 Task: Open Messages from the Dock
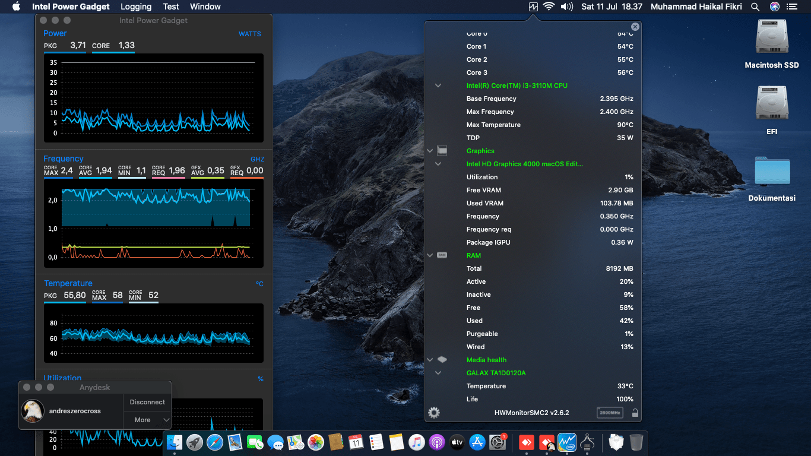pyautogui.click(x=275, y=442)
